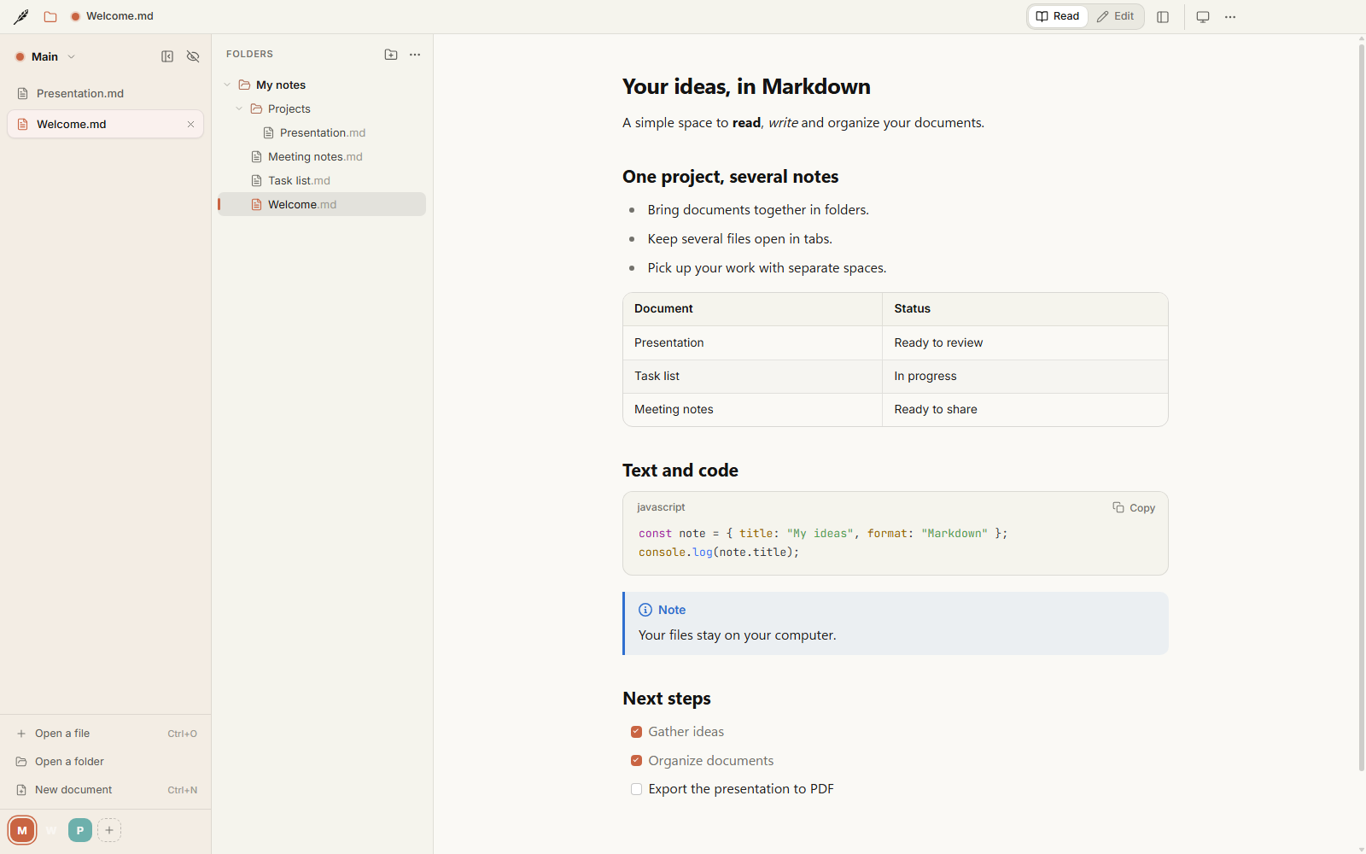Click Open a folder

click(x=106, y=762)
